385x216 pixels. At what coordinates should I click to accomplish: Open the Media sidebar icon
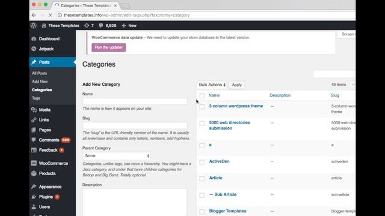[x=34, y=110]
